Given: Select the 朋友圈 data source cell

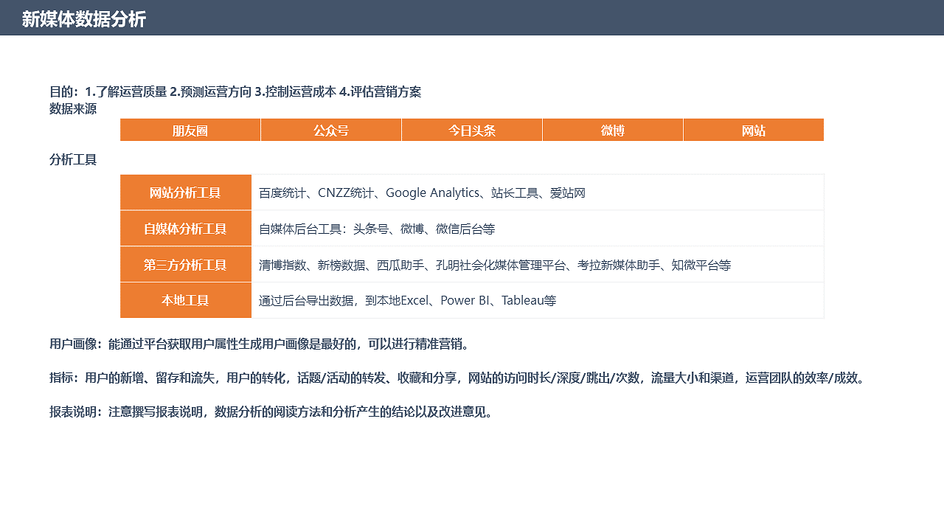Looking at the screenshot, I should click(x=190, y=130).
